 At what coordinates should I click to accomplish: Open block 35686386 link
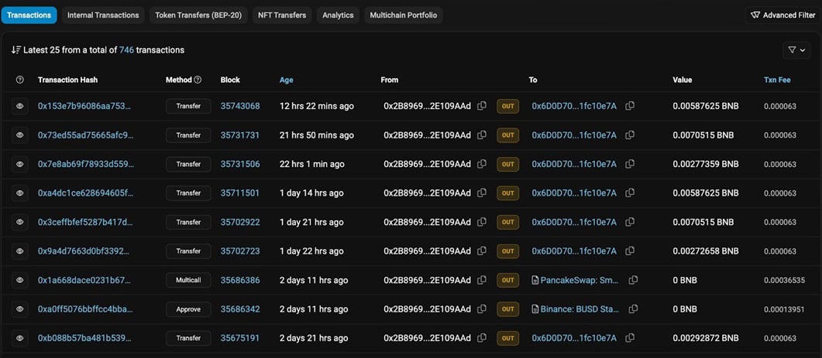point(240,280)
